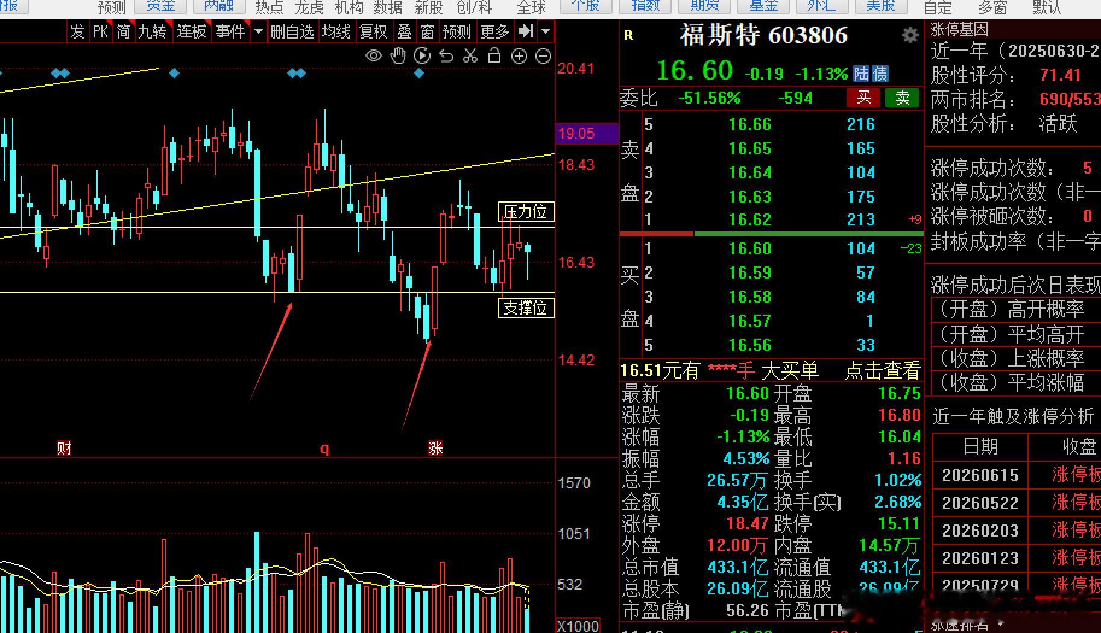Click the 卖5 price 16.66
Screen dimensions: 1101x633
pos(749,125)
